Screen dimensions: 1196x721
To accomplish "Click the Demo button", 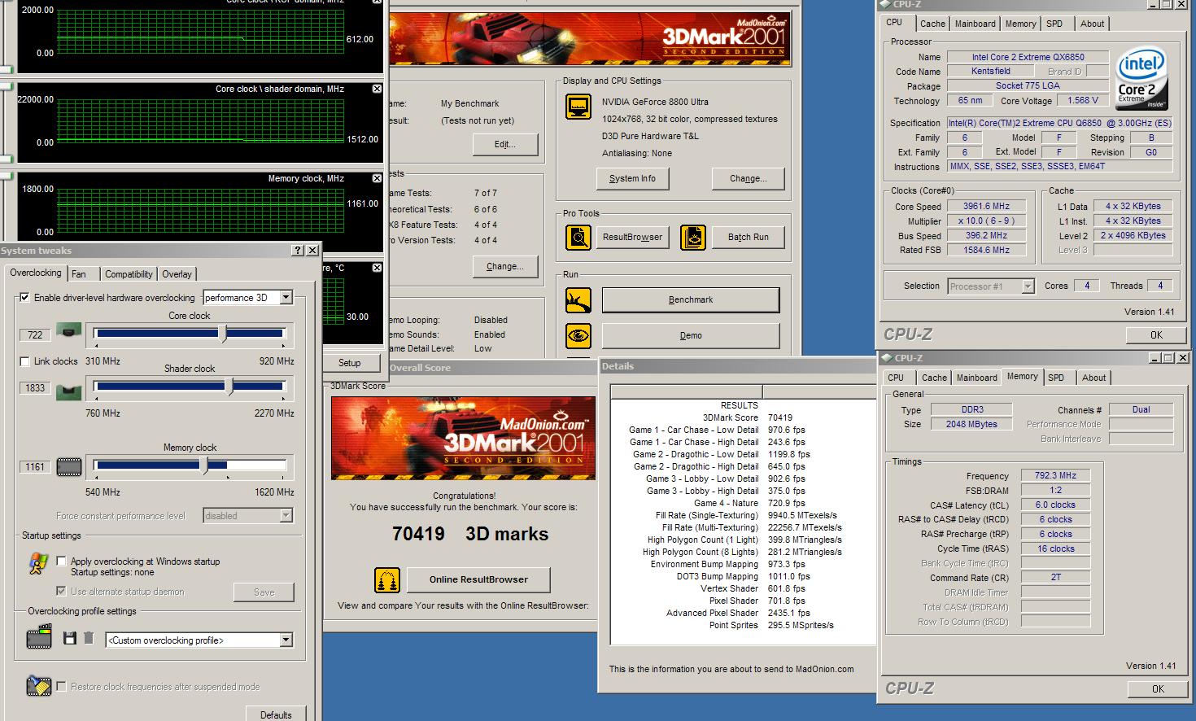I will pos(691,335).
